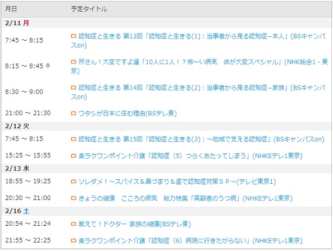333x251 pixels.
Task: Open 楽ラクワンポイント介護 認知症(5) link
Action: point(190,156)
